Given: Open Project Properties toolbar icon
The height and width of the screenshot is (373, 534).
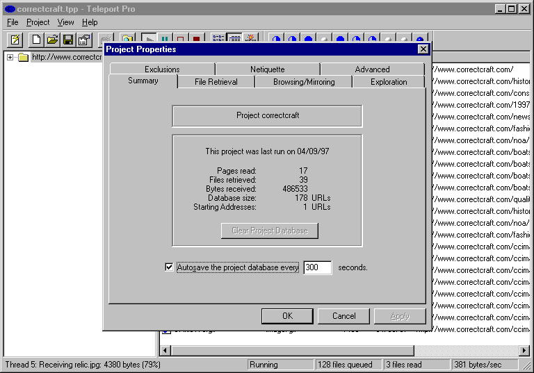Looking at the screenshot, I should (x=84, y=40).
